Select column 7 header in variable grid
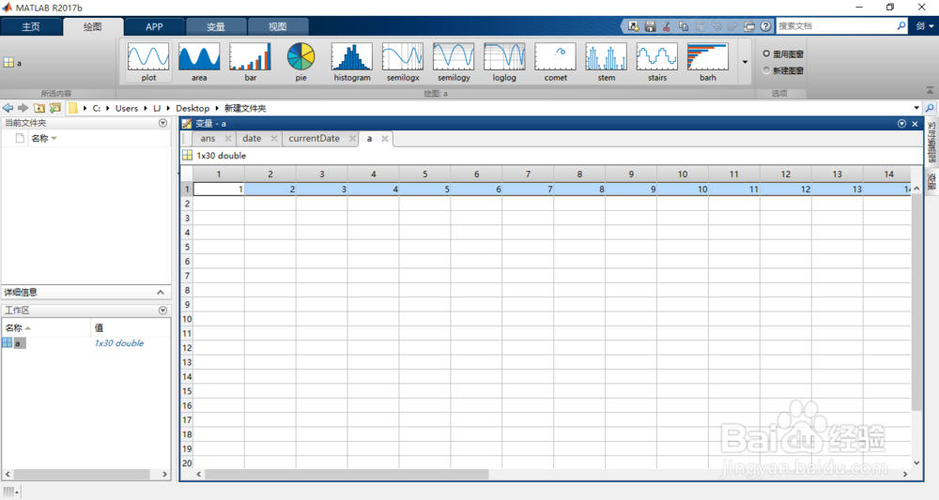939x500 pixels. coord(528,174)
